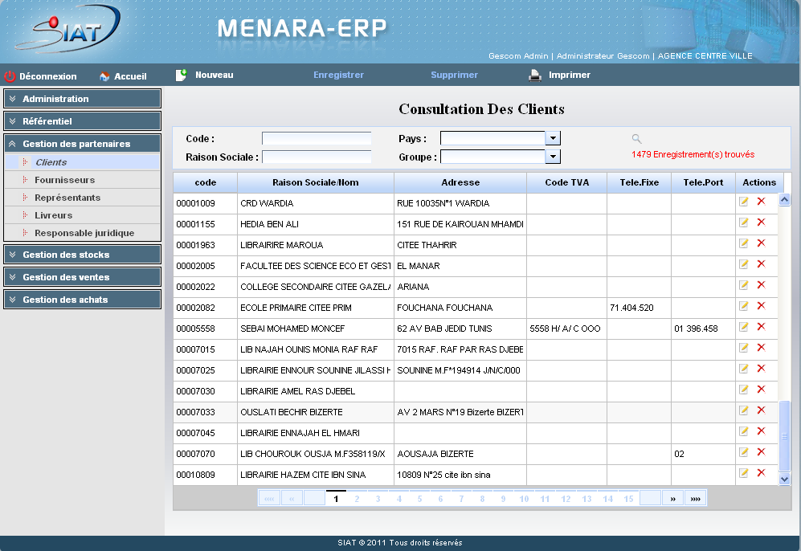This screenshot has height=551, width=801.
Task: Delete client HEDIA BEN ALI
Action: [761, 222]
